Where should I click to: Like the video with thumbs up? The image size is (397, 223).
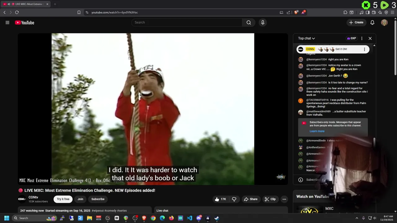[x=220, y=199]
